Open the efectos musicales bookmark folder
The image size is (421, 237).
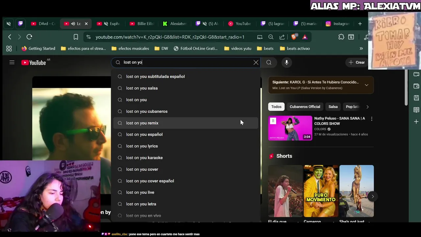click(130, 48)
